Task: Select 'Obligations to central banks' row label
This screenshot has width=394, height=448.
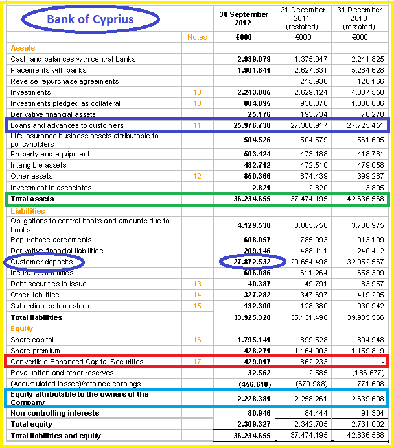Action: coord(90,225)
